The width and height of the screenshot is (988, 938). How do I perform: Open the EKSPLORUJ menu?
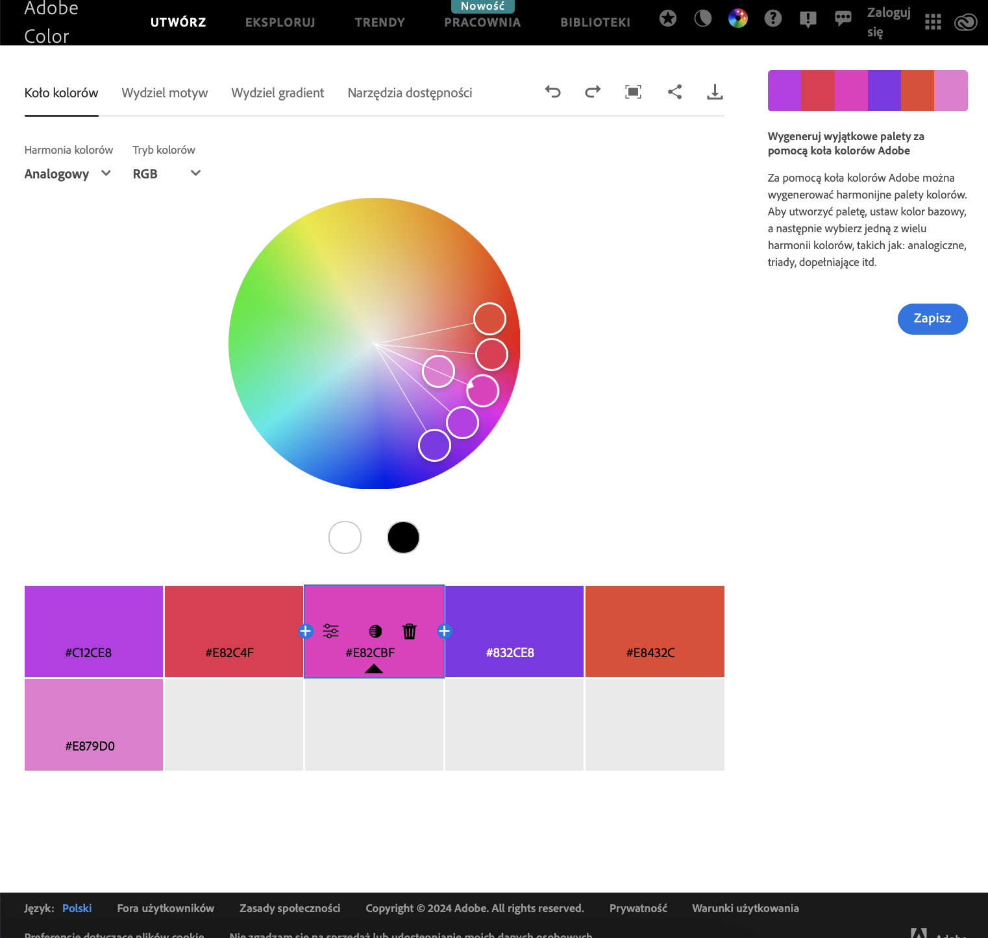click(280, 22)
